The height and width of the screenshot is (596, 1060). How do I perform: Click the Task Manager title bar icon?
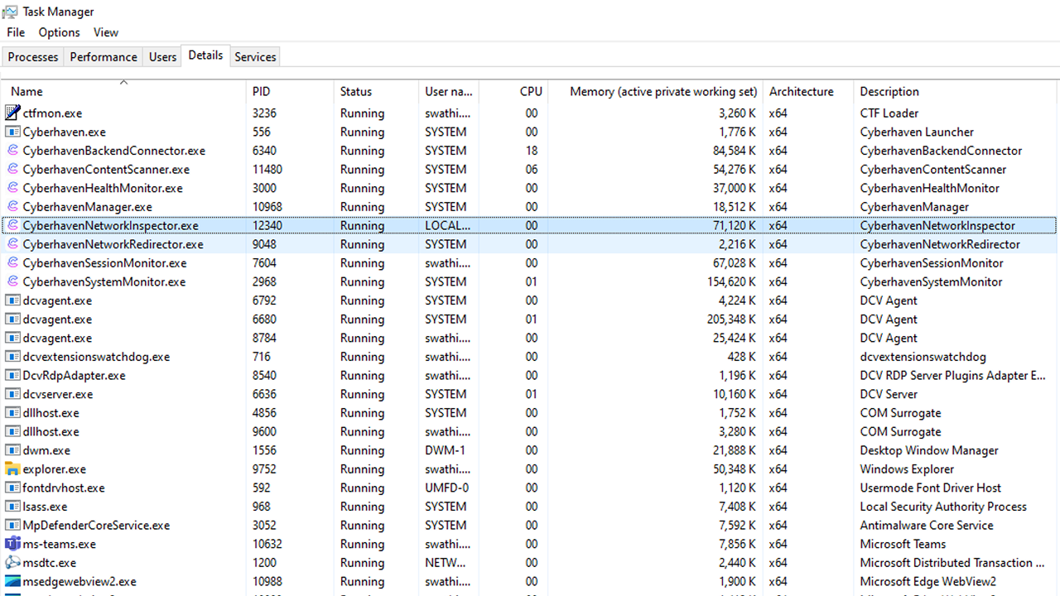click(11, 12)
